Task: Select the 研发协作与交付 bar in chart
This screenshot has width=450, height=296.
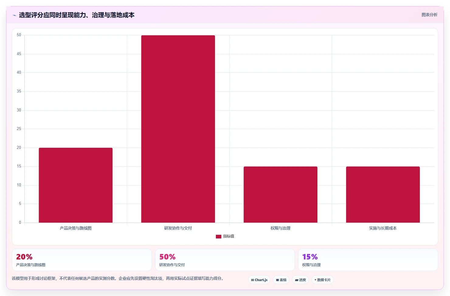Action: point(178,129)
